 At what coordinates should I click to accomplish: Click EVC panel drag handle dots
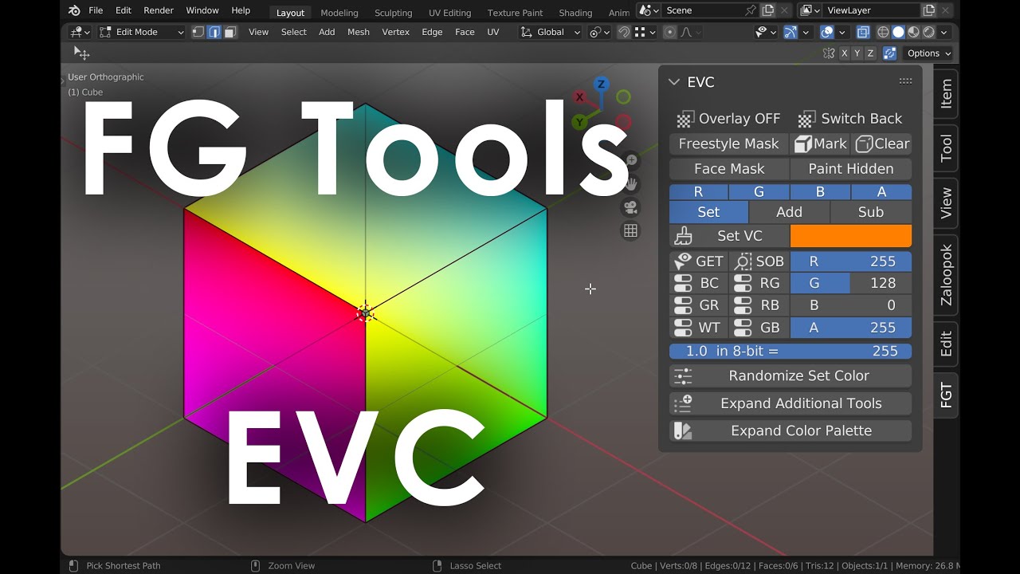[905, 81]
